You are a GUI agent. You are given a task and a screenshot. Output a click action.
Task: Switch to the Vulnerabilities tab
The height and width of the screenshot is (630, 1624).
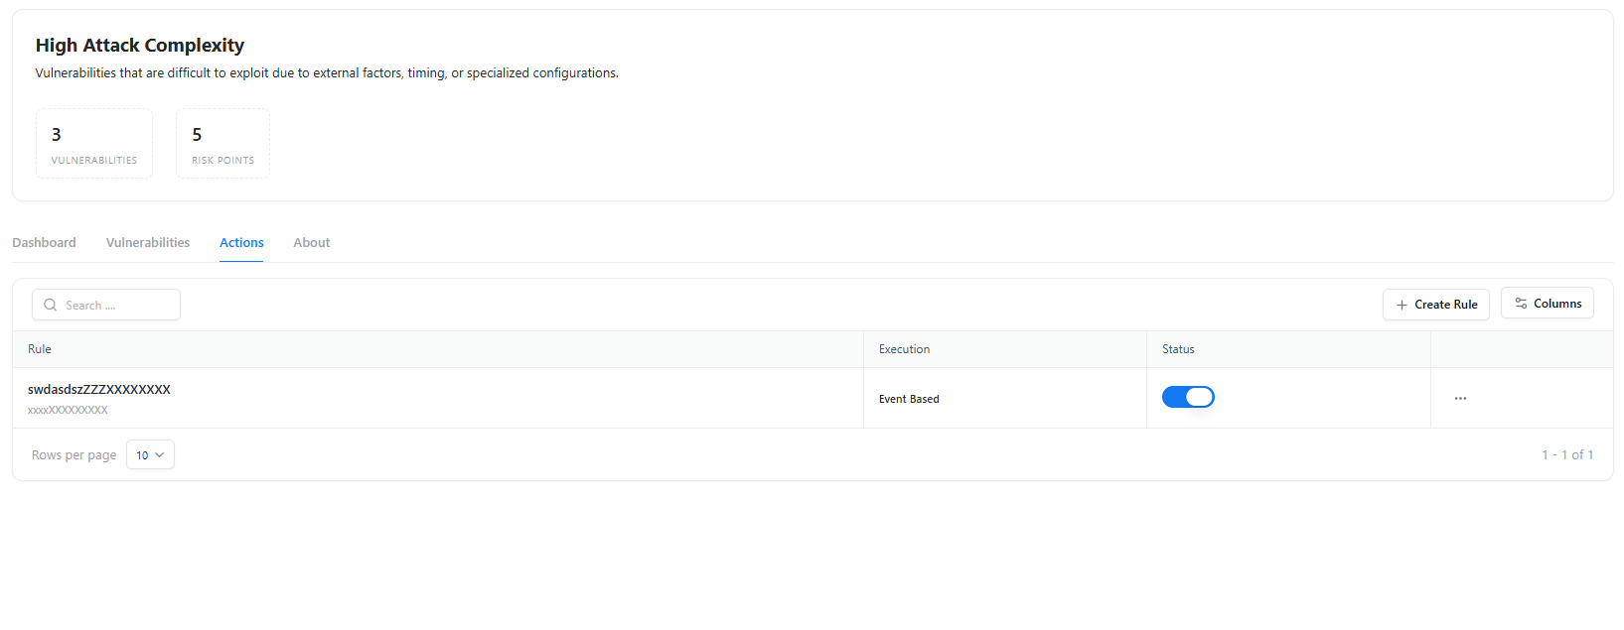pos(148,242)
